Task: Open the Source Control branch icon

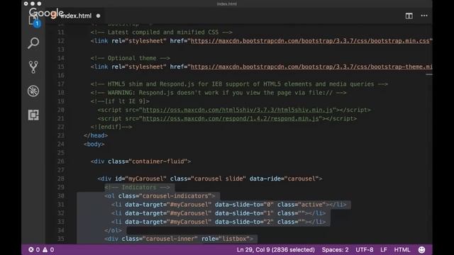Action: [x=33, y=67]
